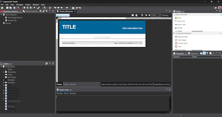Viewport: 222px width, 117px height.
Task: Pick the Page Number composite element
Action: tap(182, 37)
